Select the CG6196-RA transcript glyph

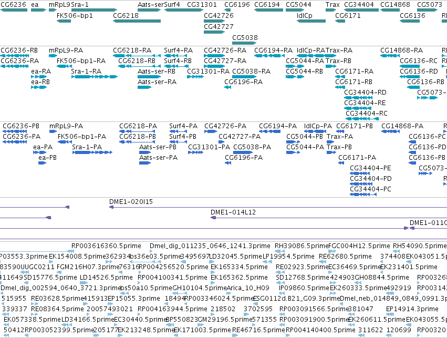(x=228, y=87)
